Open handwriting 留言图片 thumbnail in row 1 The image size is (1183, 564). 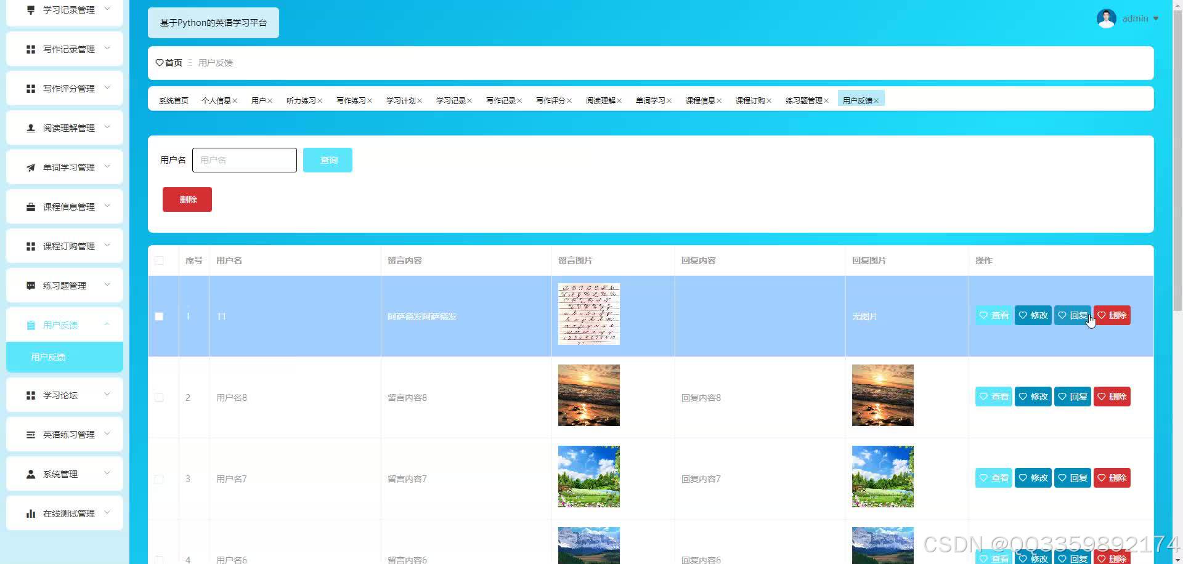[x=589, y=314]
